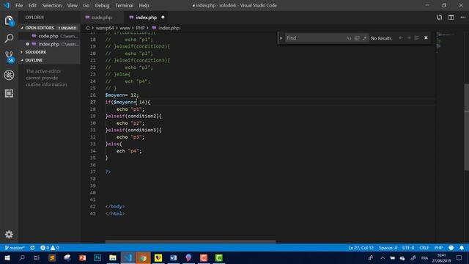469x264 pixels.
Task: Click unsaved dot on index.php tab
Action: click(163, 18)
